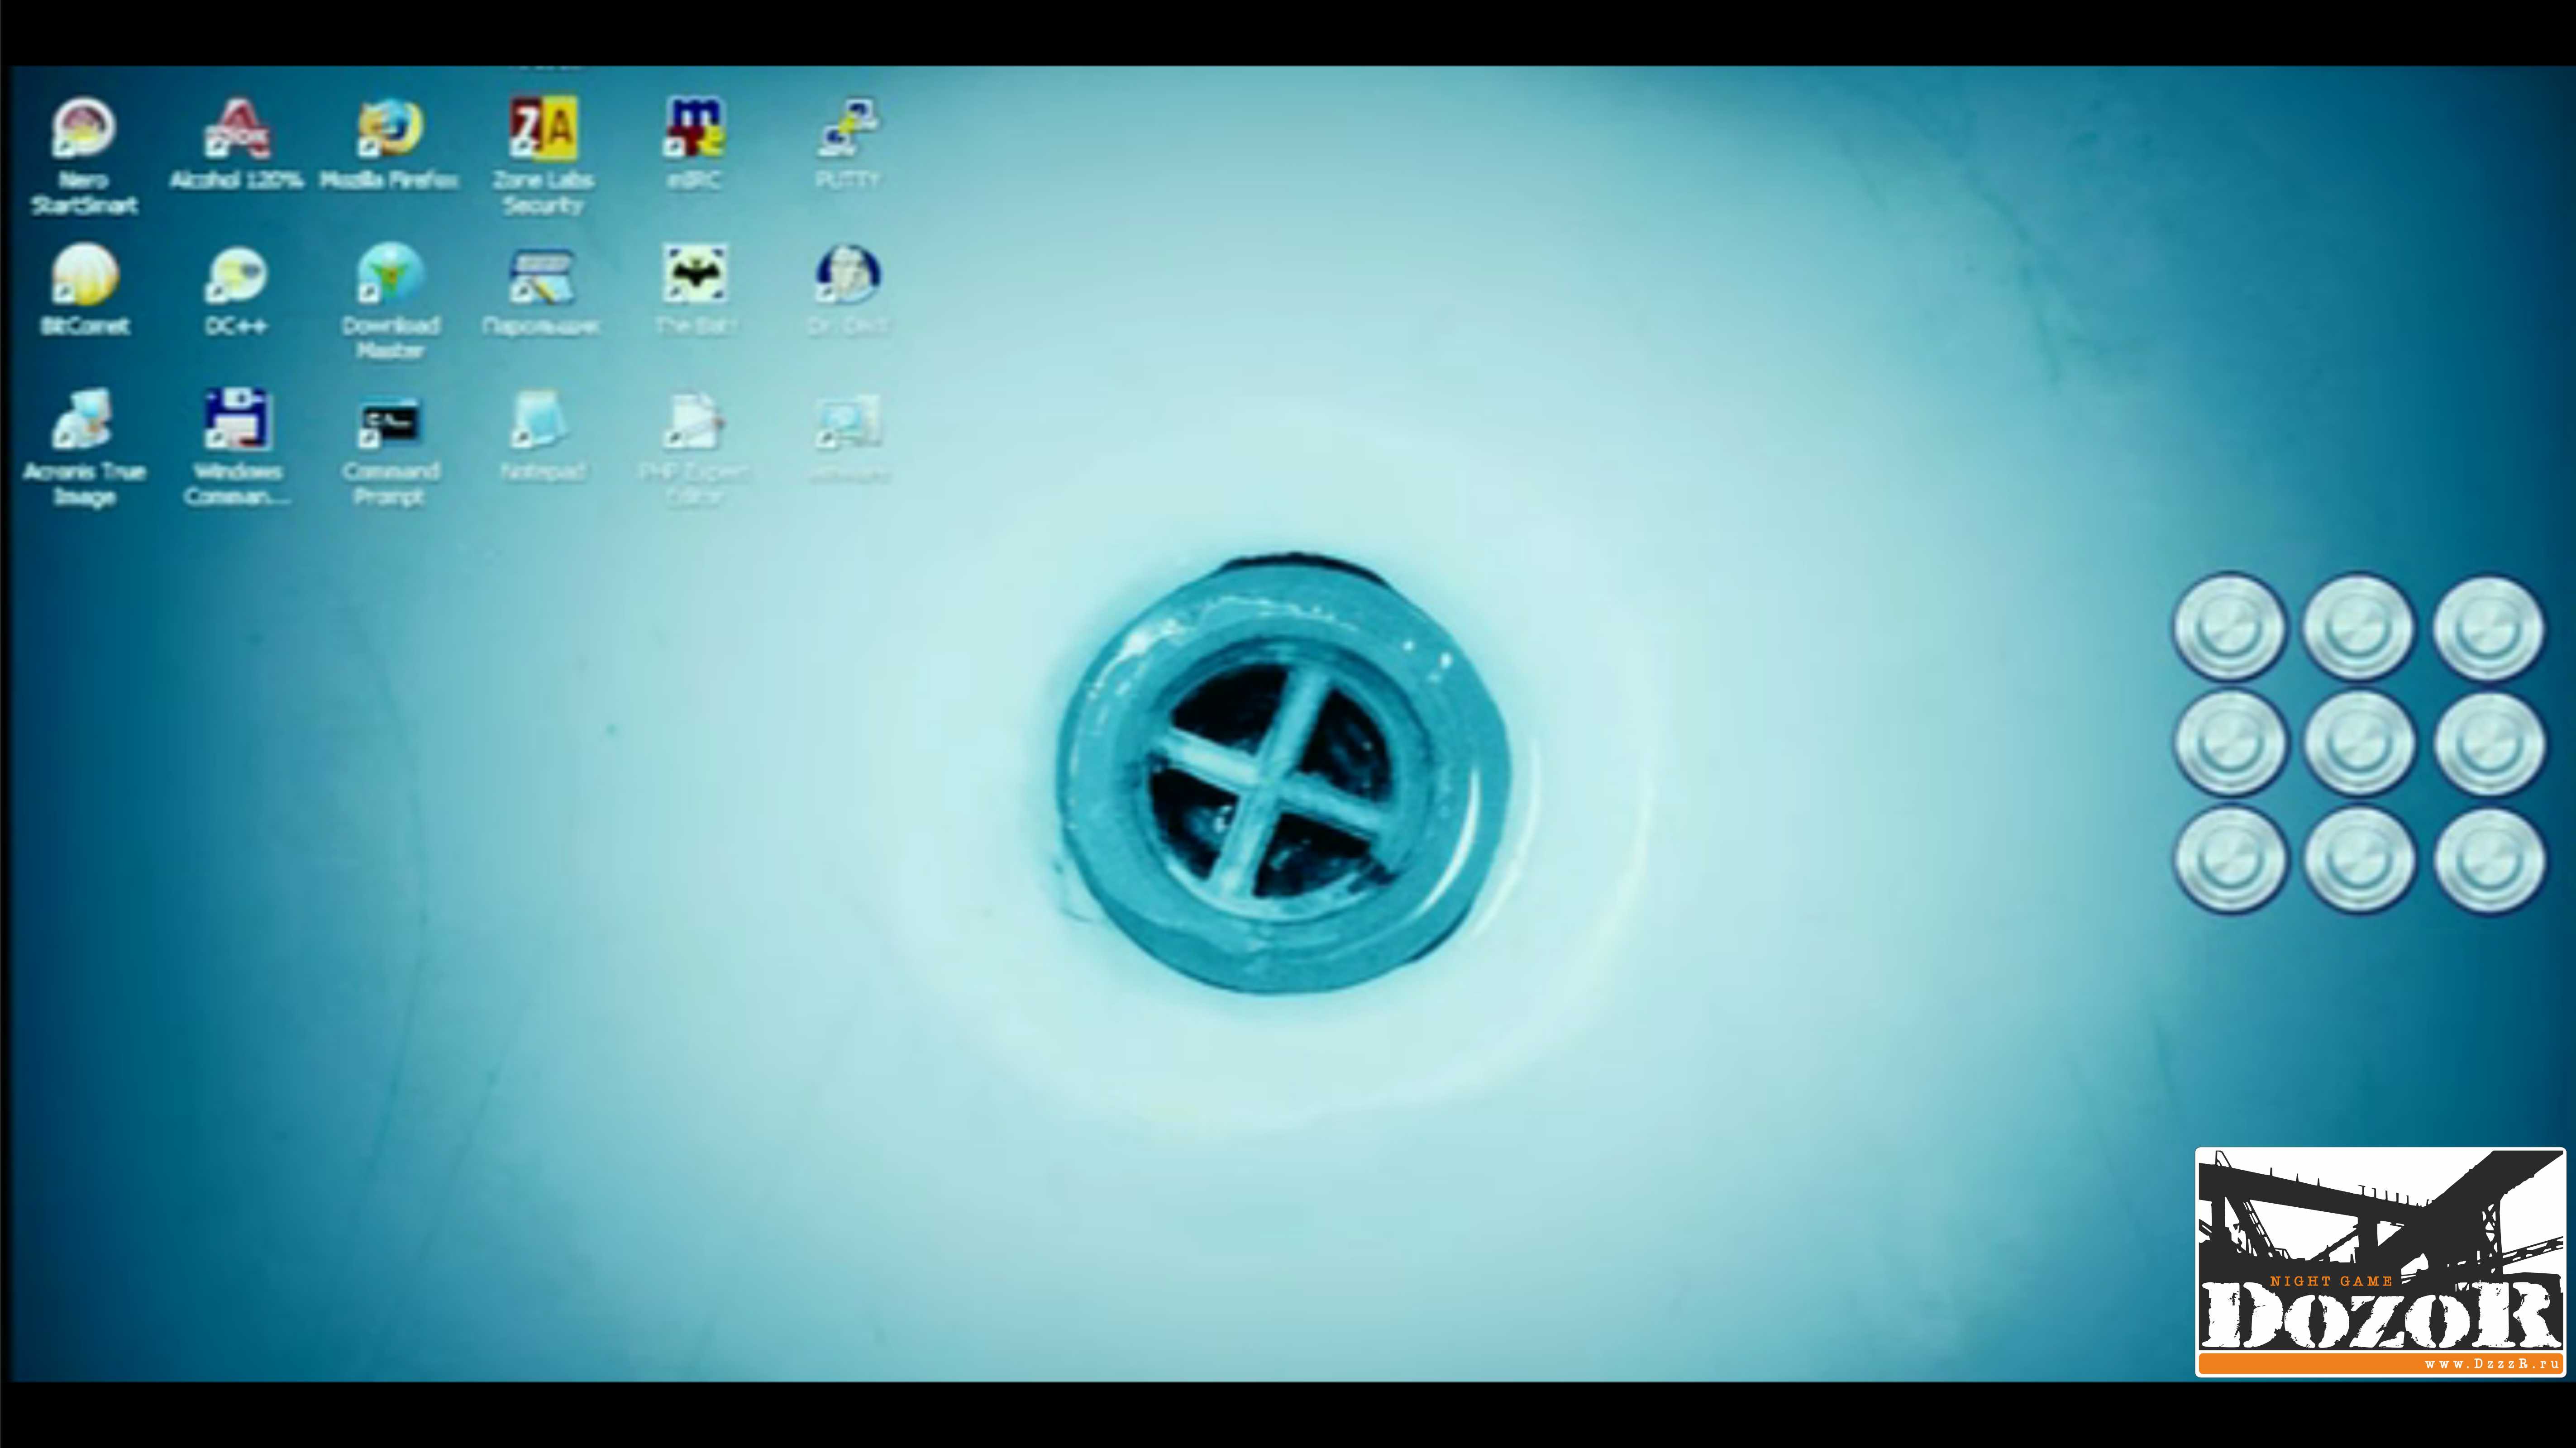Select the middle-left round button in the grid

pyautogui.click(x=2229, y=743)
